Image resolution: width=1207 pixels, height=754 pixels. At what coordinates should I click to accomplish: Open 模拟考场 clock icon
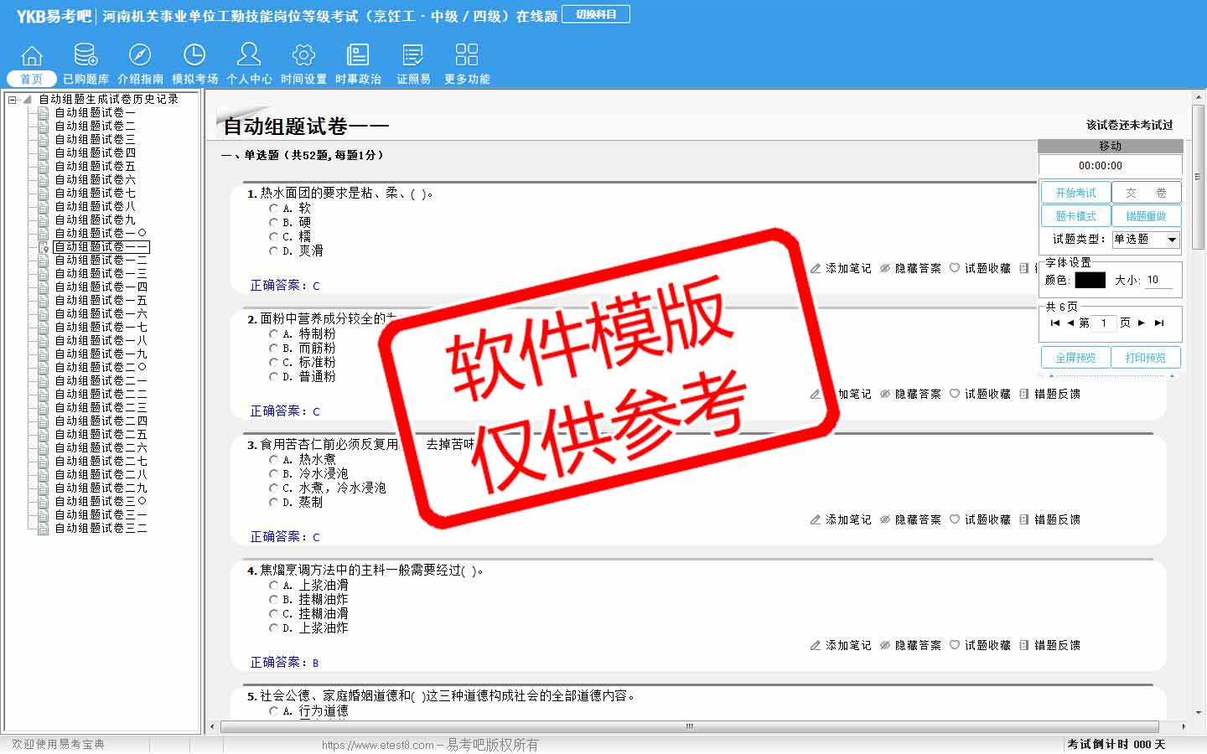click(194, 55)
